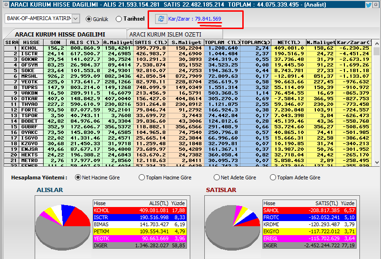Click the red SAHOL row in SATISLAR legend
Screen dimensions: 381x259
tap(309, 210)
